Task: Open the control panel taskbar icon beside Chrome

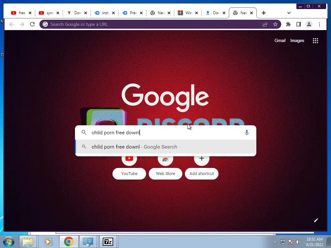Action: (x=88, y=242)
